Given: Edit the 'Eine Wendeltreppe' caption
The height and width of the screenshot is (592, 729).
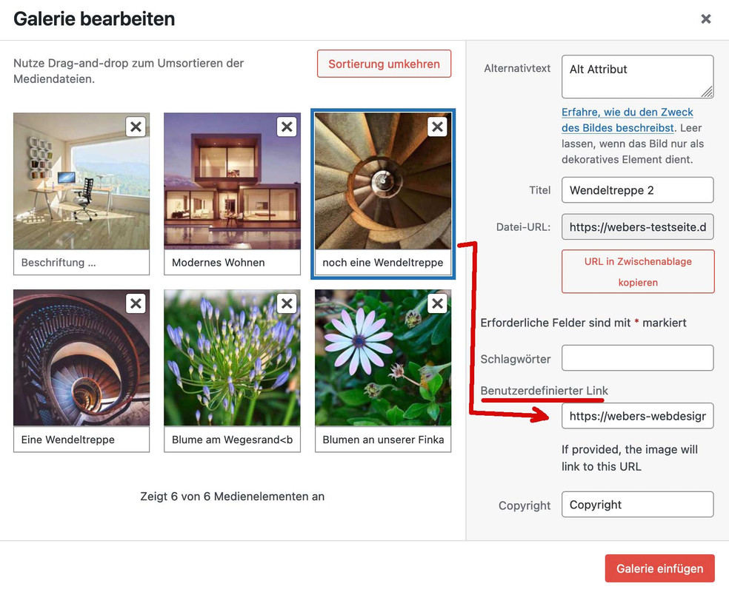Looking at the screenshot, I should 81,440.
